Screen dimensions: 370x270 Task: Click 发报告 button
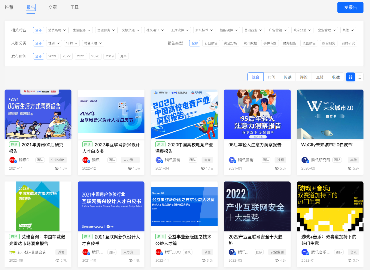pyautogui.click(x=350, y=7)
